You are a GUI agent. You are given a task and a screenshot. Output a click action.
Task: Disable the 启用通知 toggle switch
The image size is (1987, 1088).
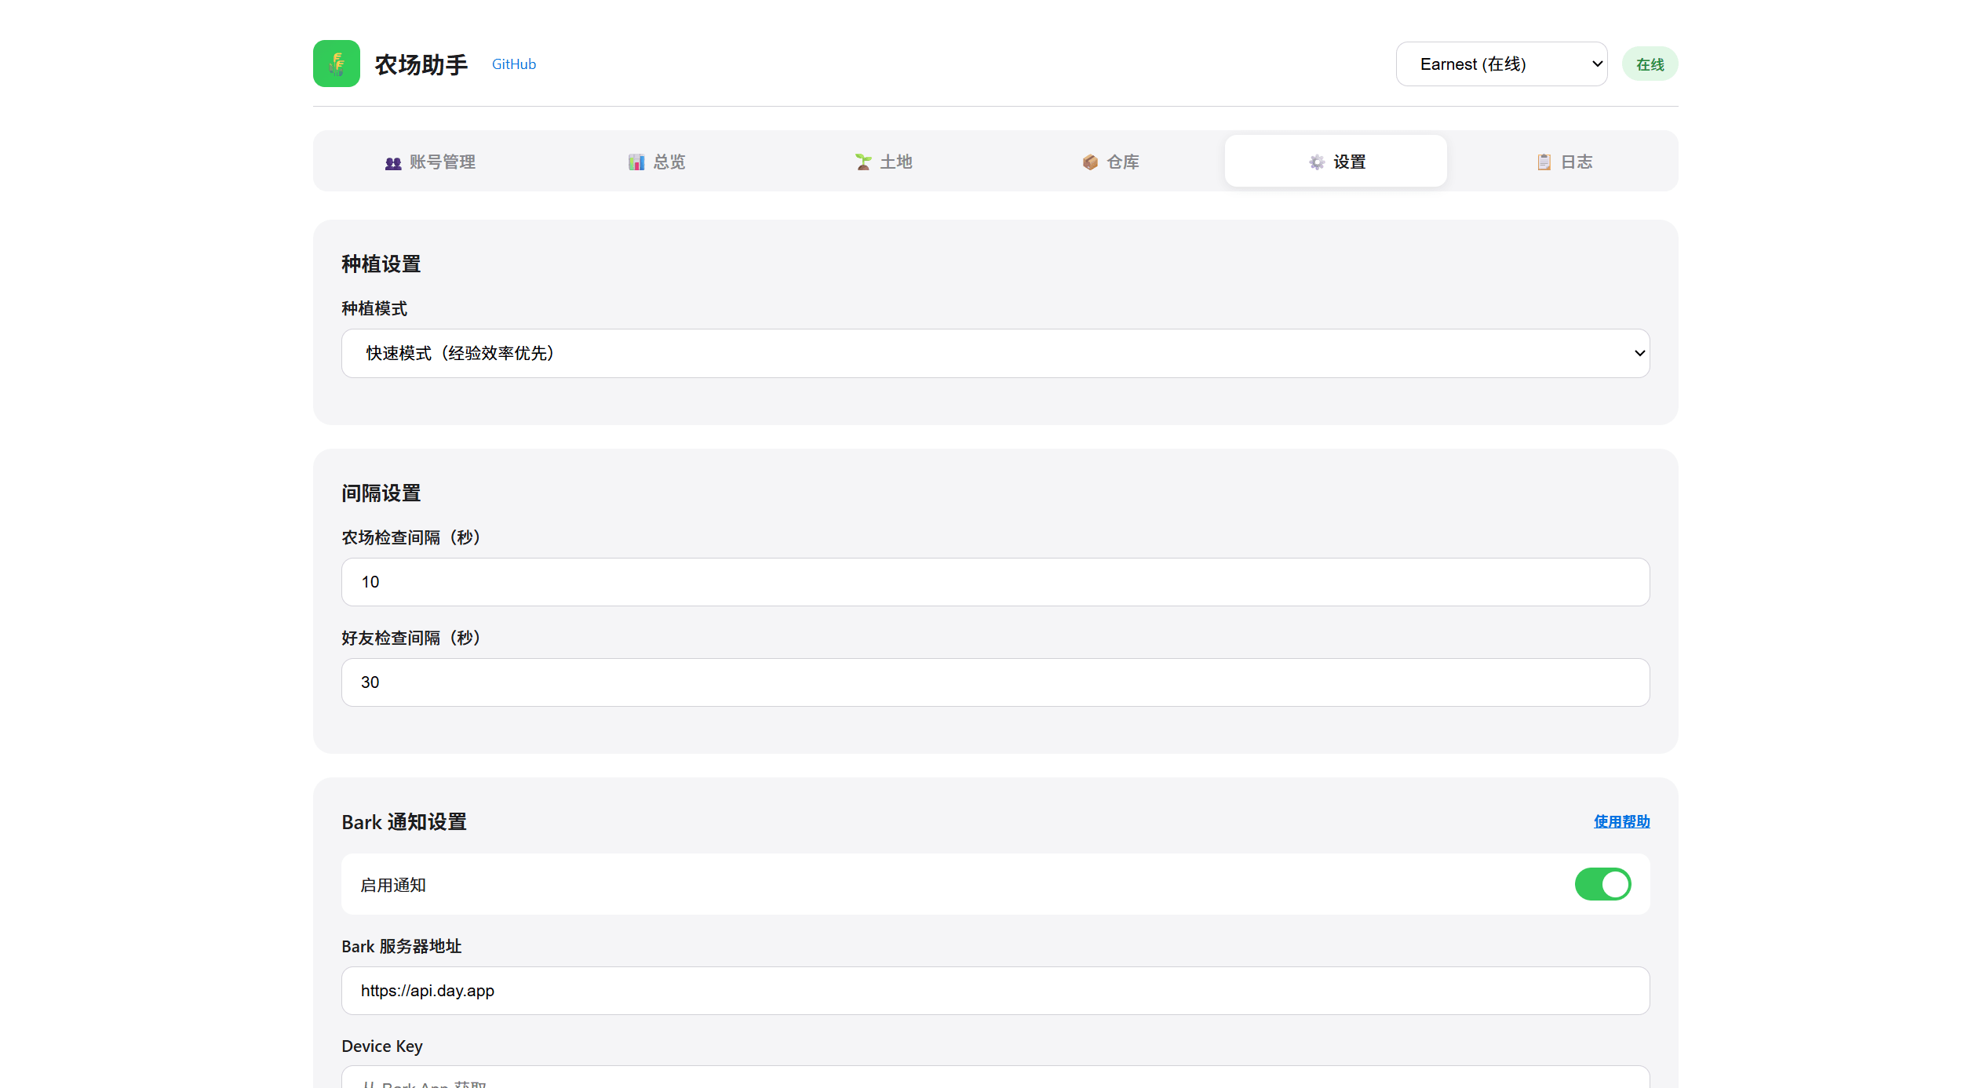pyautogui.click(x=1602, y=884)
